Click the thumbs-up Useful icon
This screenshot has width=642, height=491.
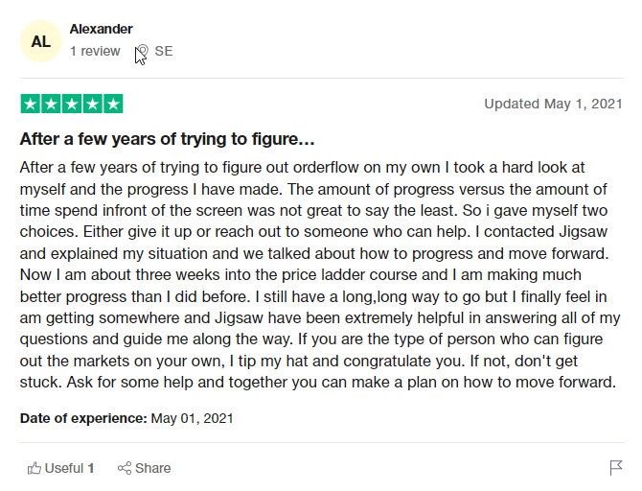[34, 468]
